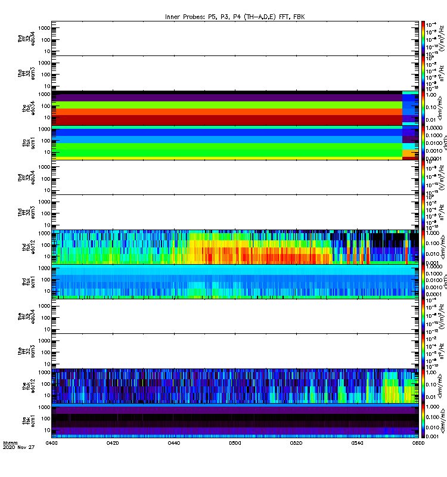
Task: Click the '0540' time axis label
Action: coord(357,443)
